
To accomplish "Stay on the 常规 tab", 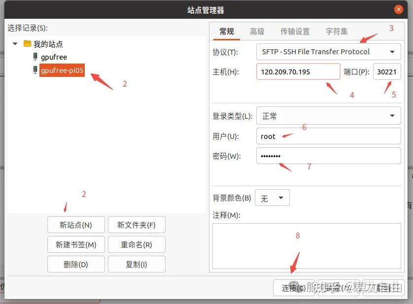I will 226,31.
